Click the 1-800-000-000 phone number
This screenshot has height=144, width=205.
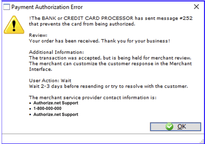tap(47, 108)
